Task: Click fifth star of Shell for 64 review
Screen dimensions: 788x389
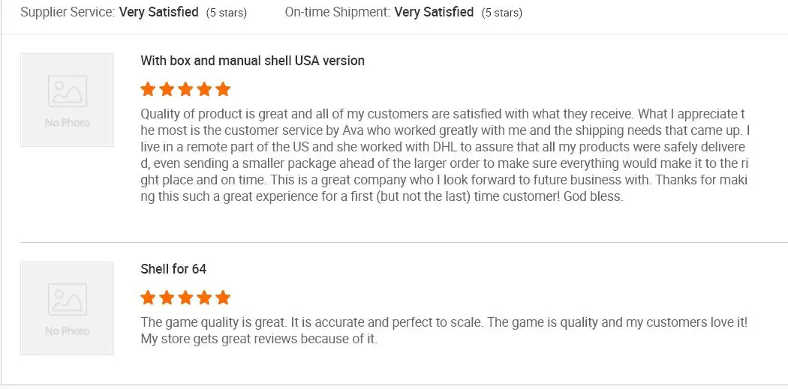Action: (x=223, y=298)
